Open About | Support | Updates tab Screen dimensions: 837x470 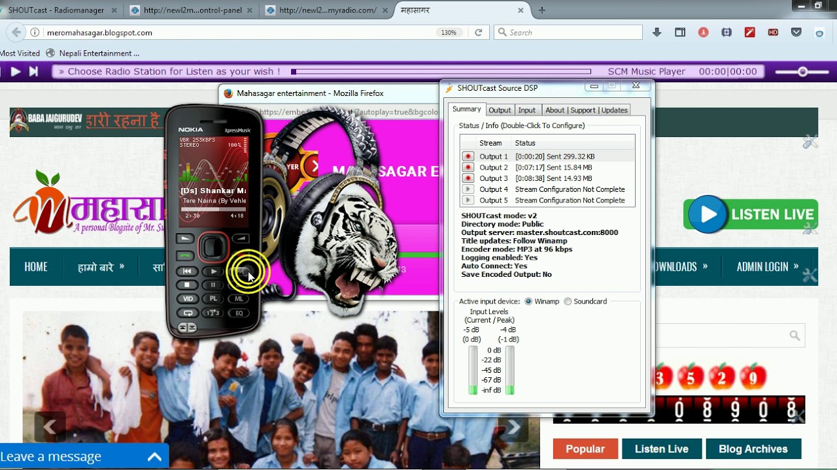[587, 110]
